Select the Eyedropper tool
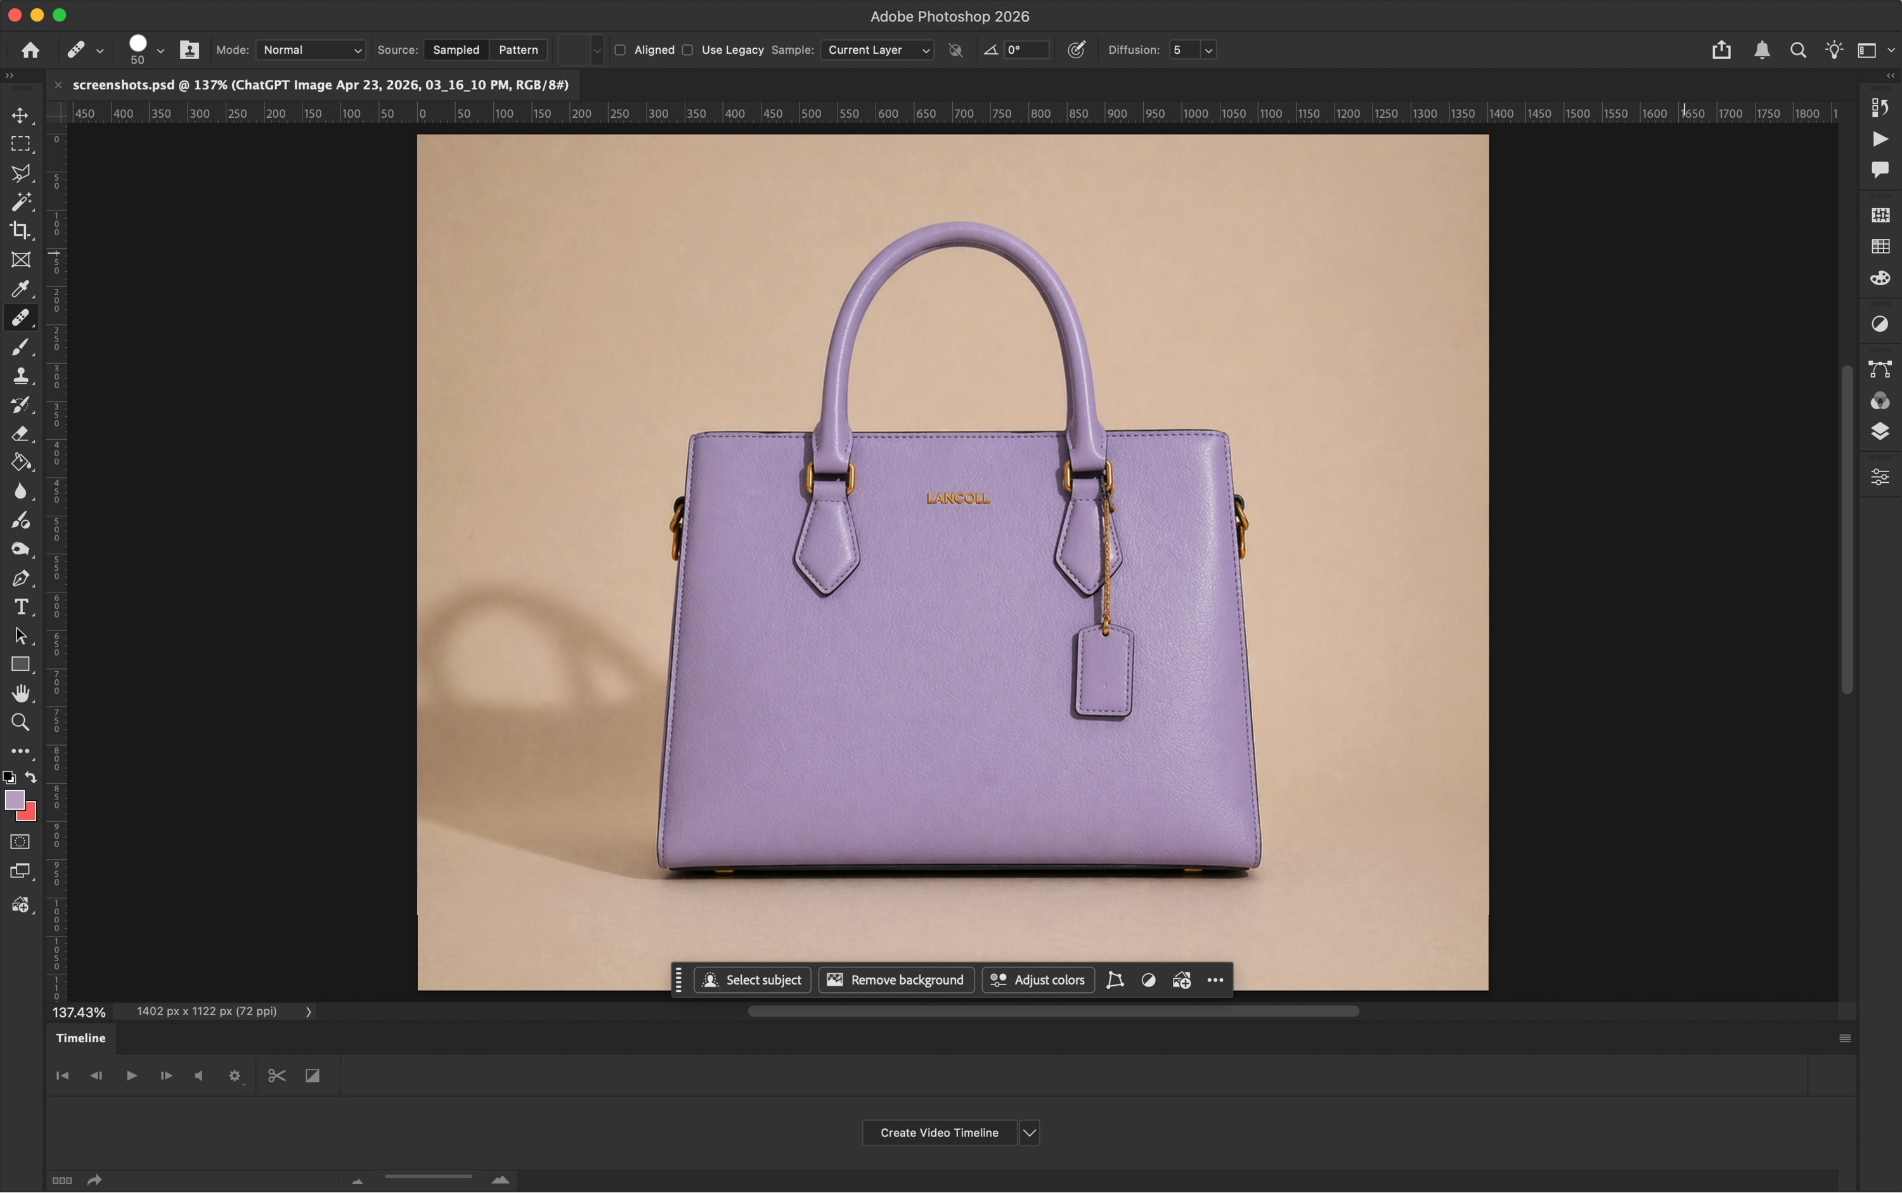This screenshot has height=1193, width=1902. (20, 289)
